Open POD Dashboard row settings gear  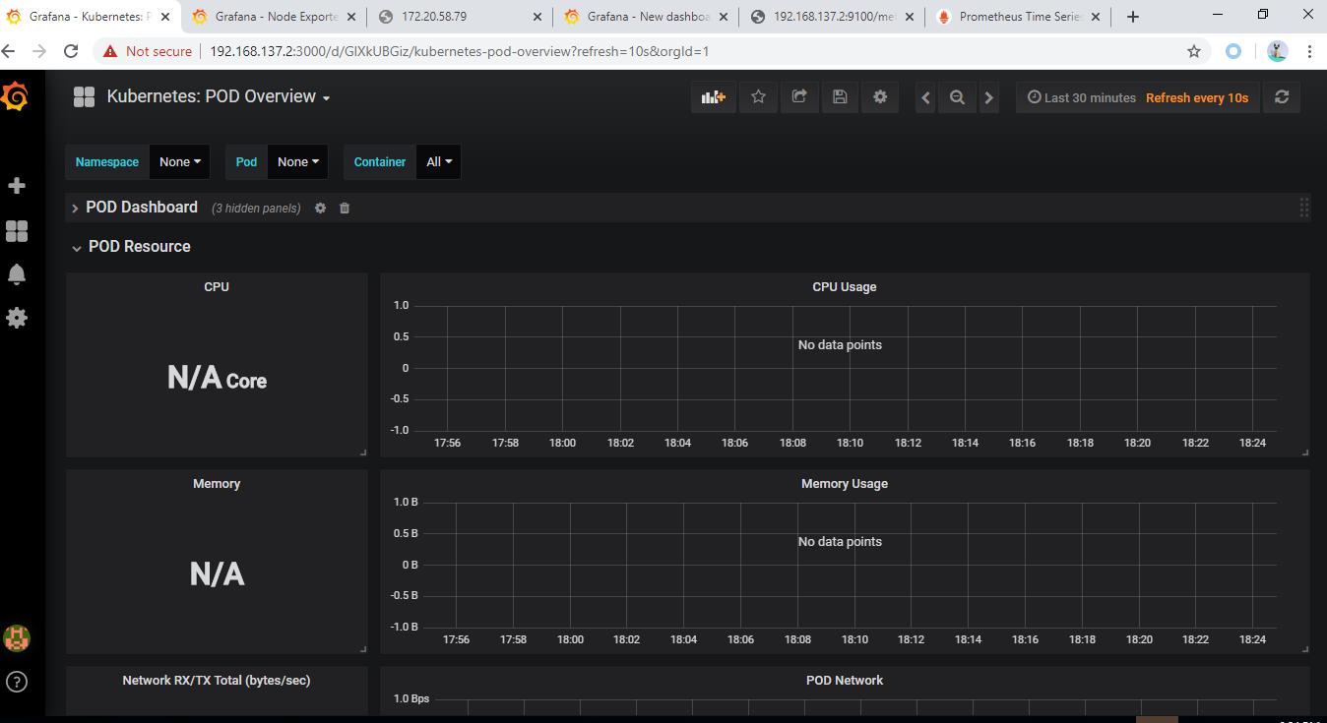click(x=320, y=208)
